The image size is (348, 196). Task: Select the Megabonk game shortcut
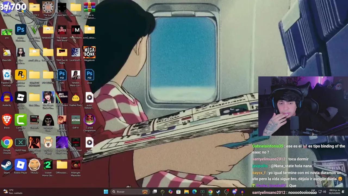89,54
